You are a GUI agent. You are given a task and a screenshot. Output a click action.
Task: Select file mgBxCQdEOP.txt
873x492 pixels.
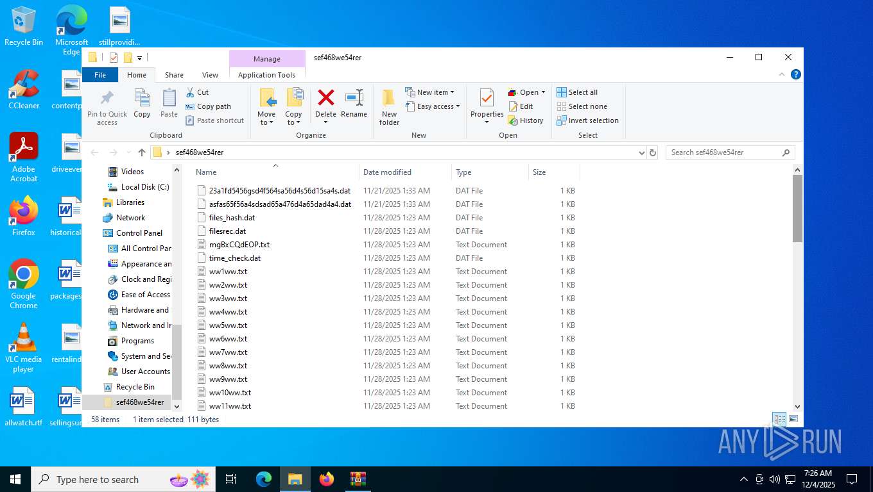[239, 245]
